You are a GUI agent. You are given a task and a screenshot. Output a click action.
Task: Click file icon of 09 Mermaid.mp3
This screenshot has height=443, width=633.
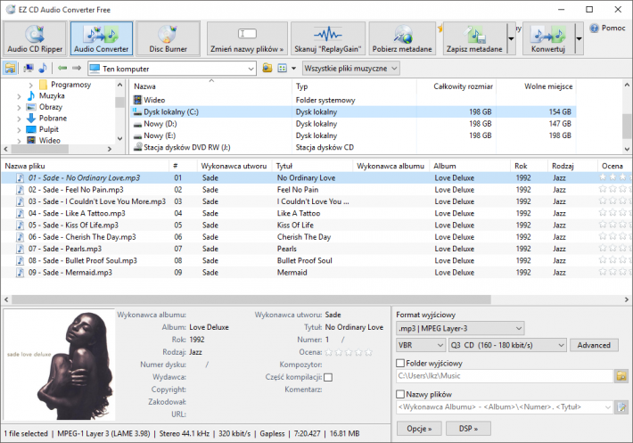coord(20,273)
